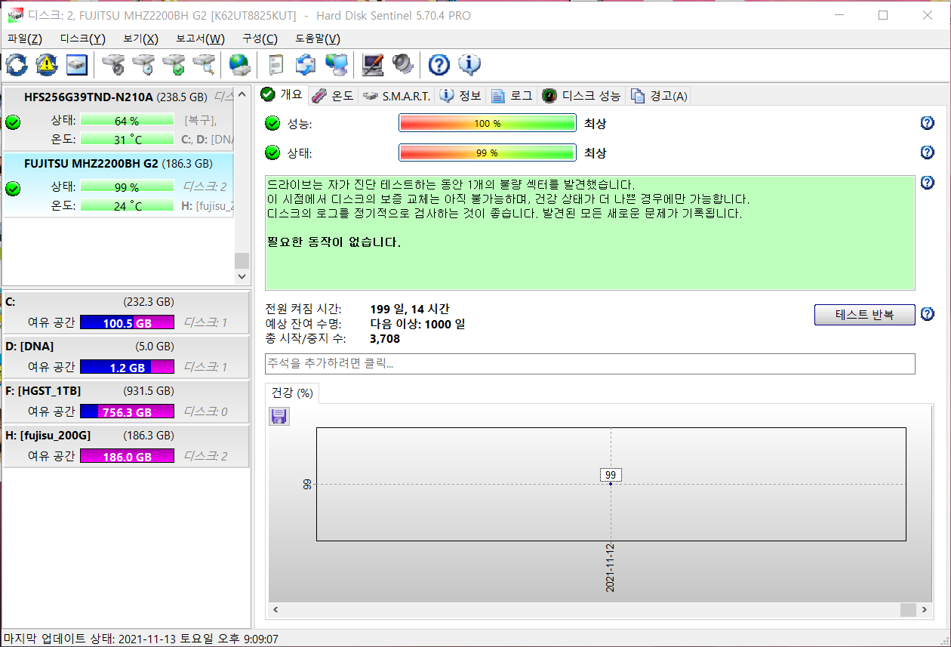Click the blue question mark help toolbar icon
The width and height of the screenshot is (951, 647).
click(x=439, y=65)
